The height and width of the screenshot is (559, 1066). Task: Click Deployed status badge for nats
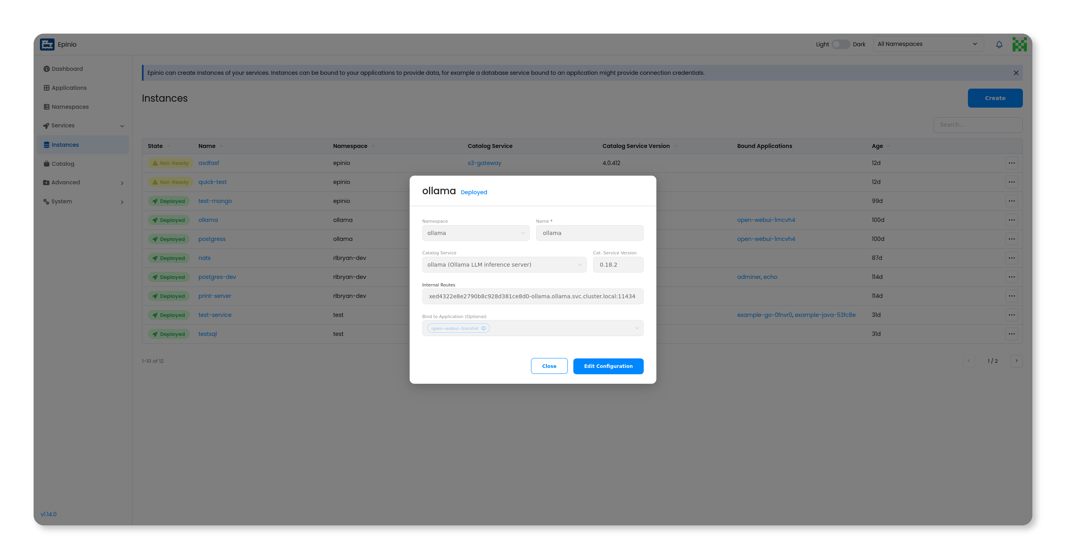(x=169, y=258)
